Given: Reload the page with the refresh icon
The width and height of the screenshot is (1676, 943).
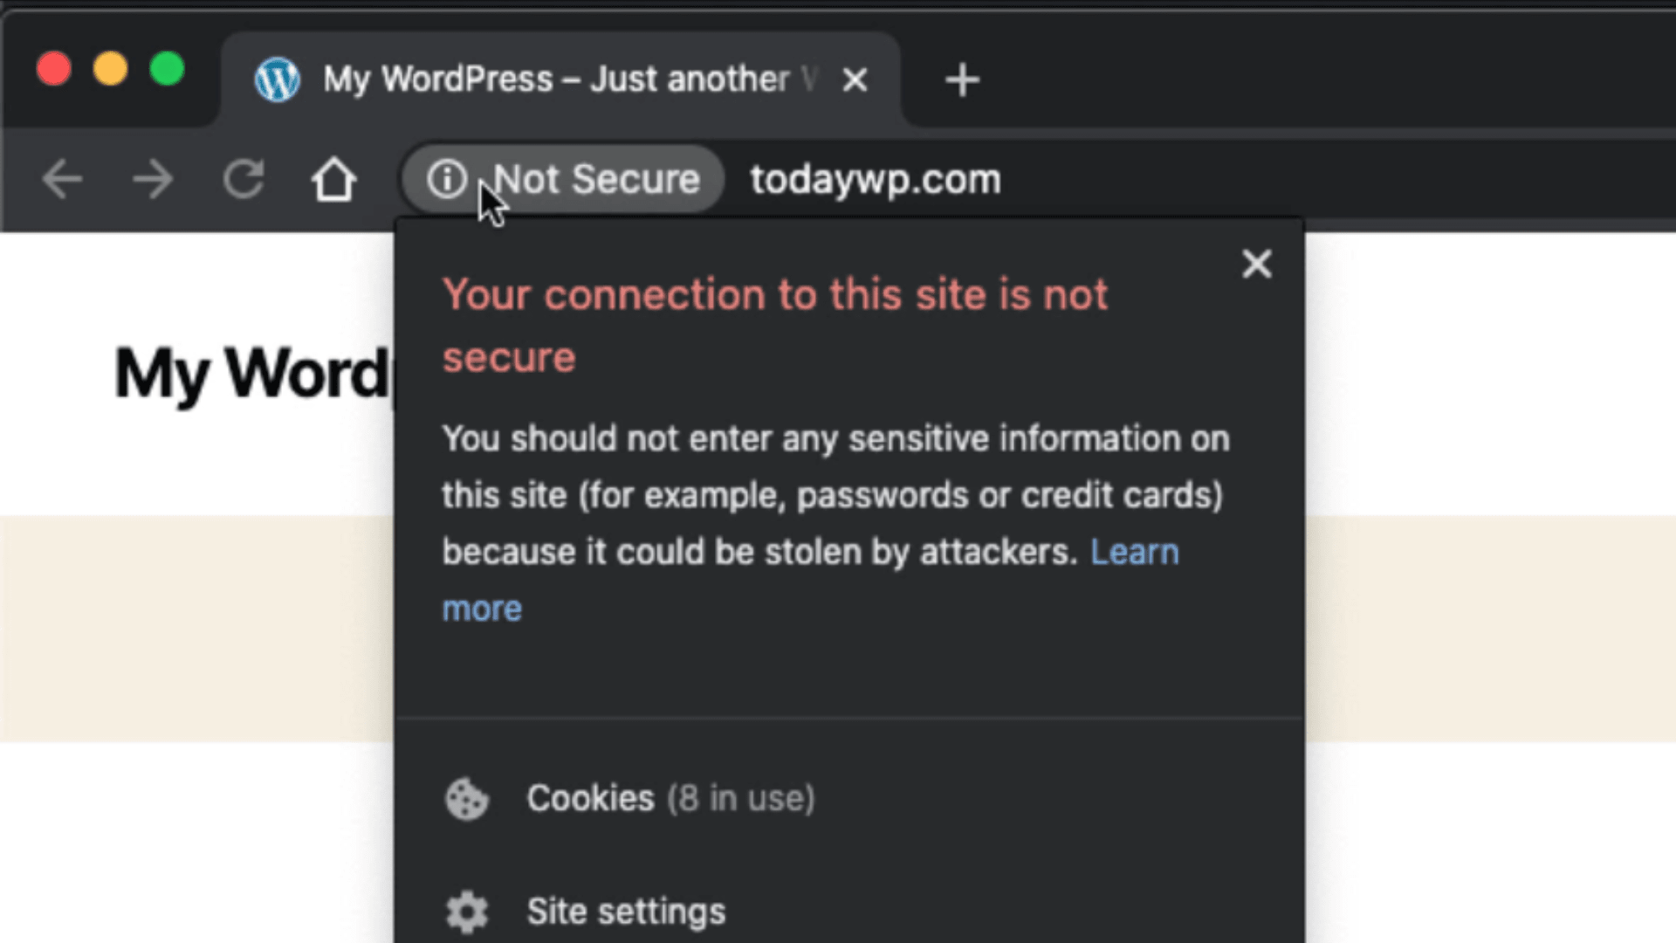Looking at the screenshot, I should pyautogui.click(x=244, y=180).
